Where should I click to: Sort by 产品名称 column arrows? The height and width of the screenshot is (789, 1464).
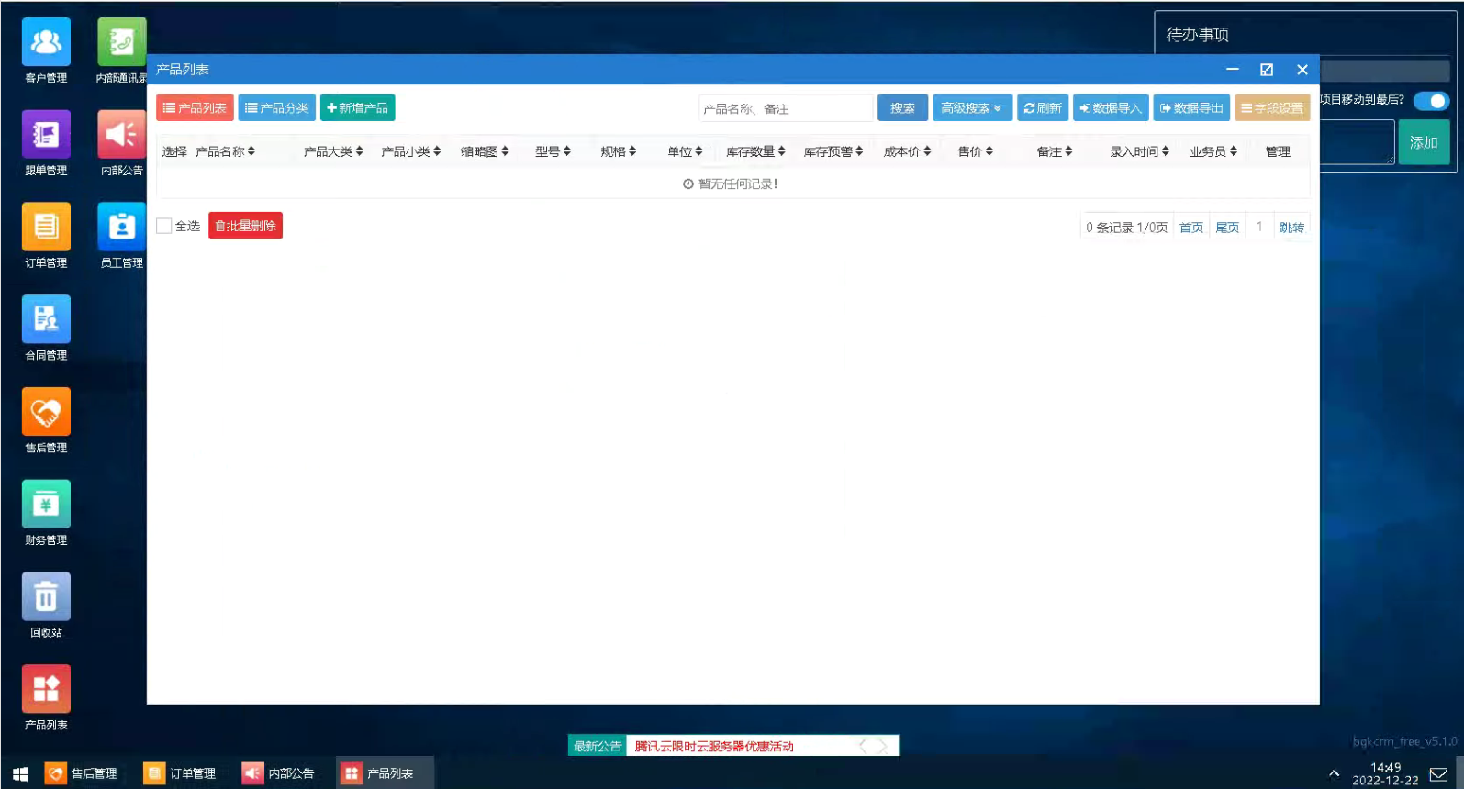(251, 151)
